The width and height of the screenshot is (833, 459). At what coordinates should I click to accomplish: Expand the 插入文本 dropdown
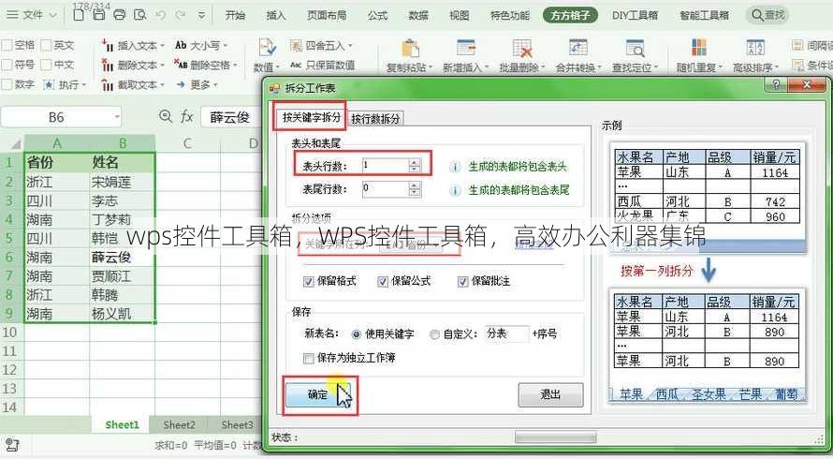(163, 46)
